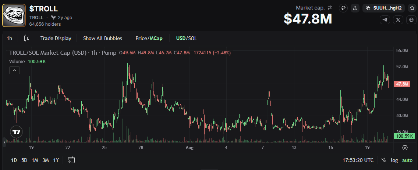Toggle the auto scale
Screen dimensions: 418x170
pyautogui.click(x=407, y=160)
